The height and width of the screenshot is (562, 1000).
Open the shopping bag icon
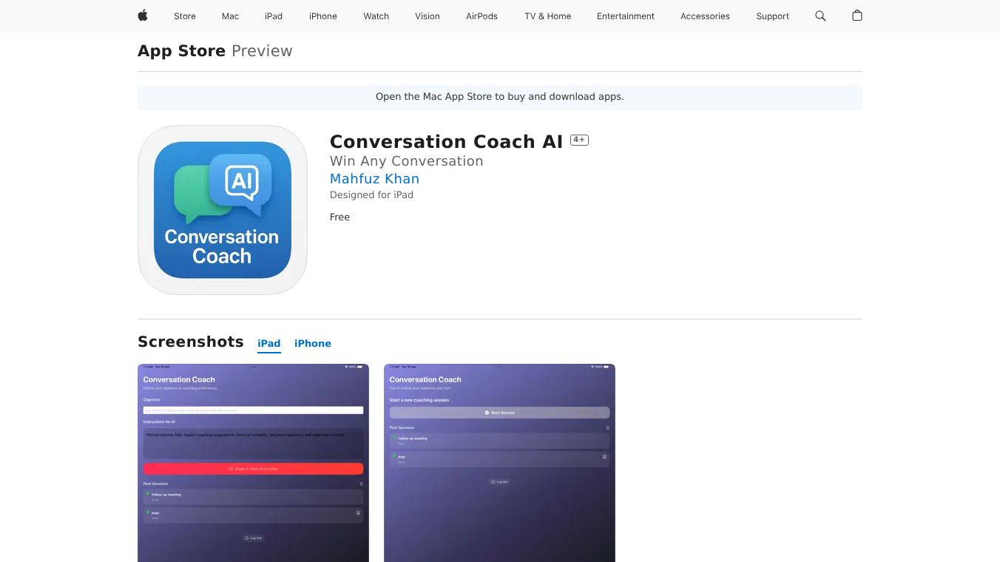857,16
